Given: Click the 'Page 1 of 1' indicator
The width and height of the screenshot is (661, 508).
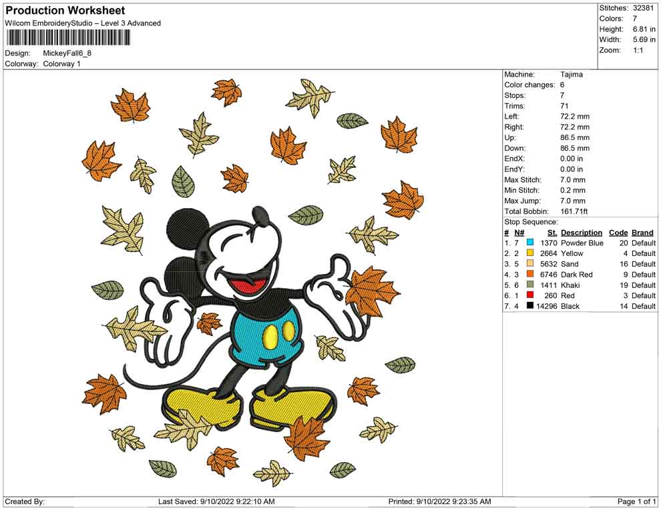Looking at the screenshot, I should tap(636, 501).
